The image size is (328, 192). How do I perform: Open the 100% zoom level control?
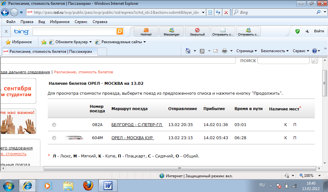310,176
